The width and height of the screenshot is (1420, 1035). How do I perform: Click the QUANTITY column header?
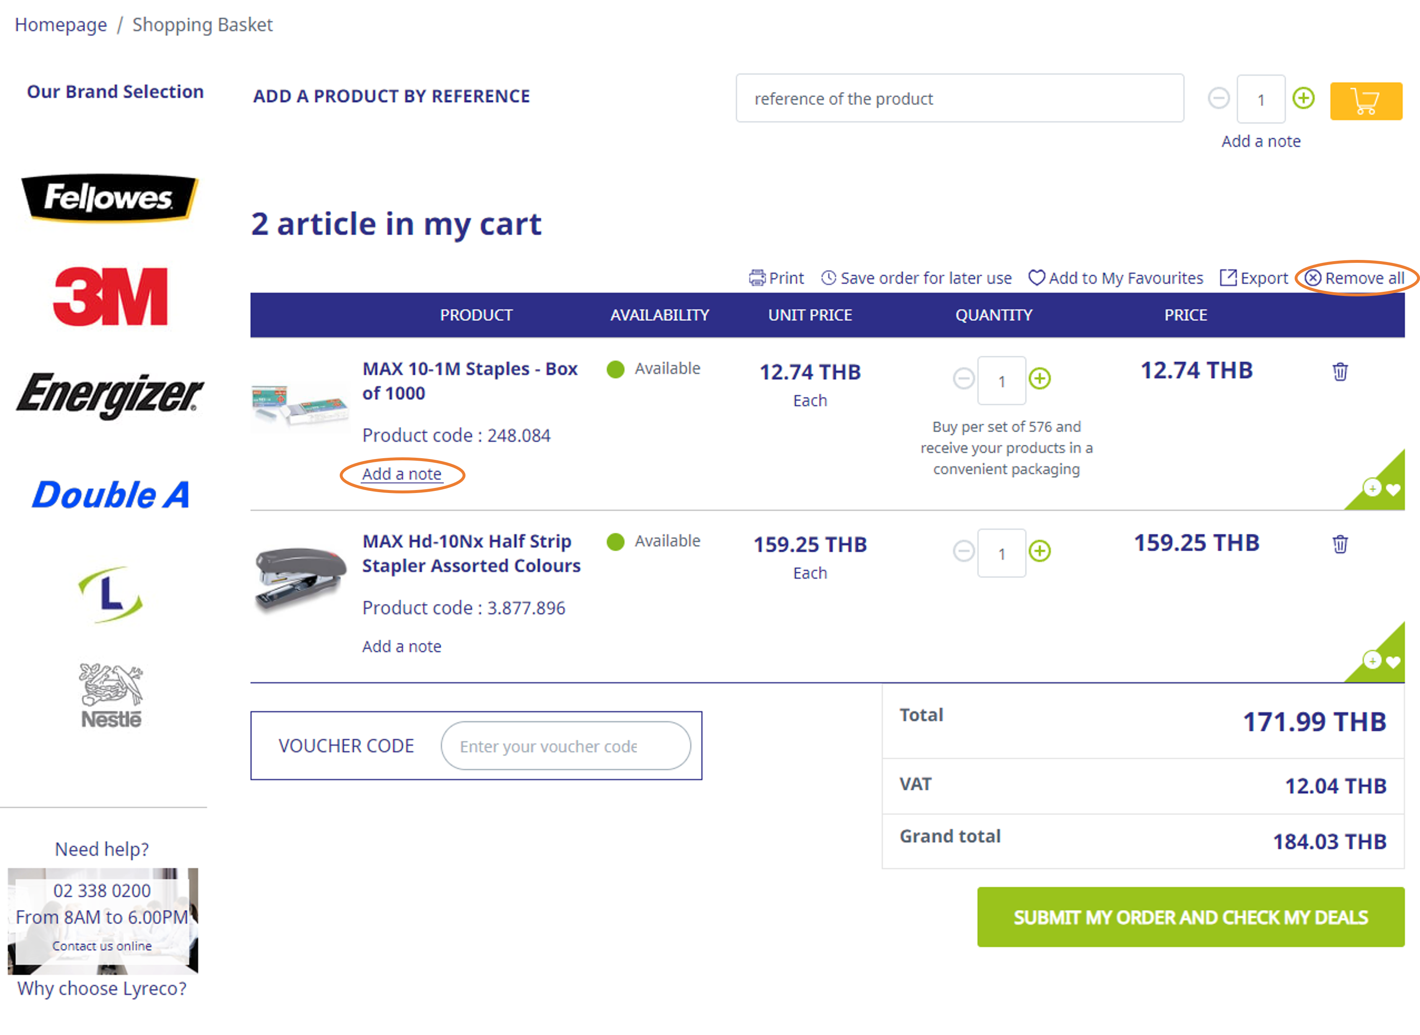click(x=993, y=314)
